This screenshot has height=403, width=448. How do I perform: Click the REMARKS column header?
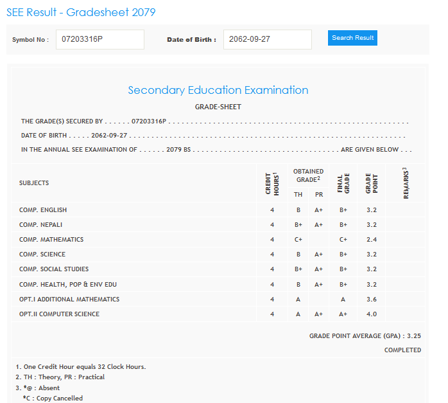(406, 183)
